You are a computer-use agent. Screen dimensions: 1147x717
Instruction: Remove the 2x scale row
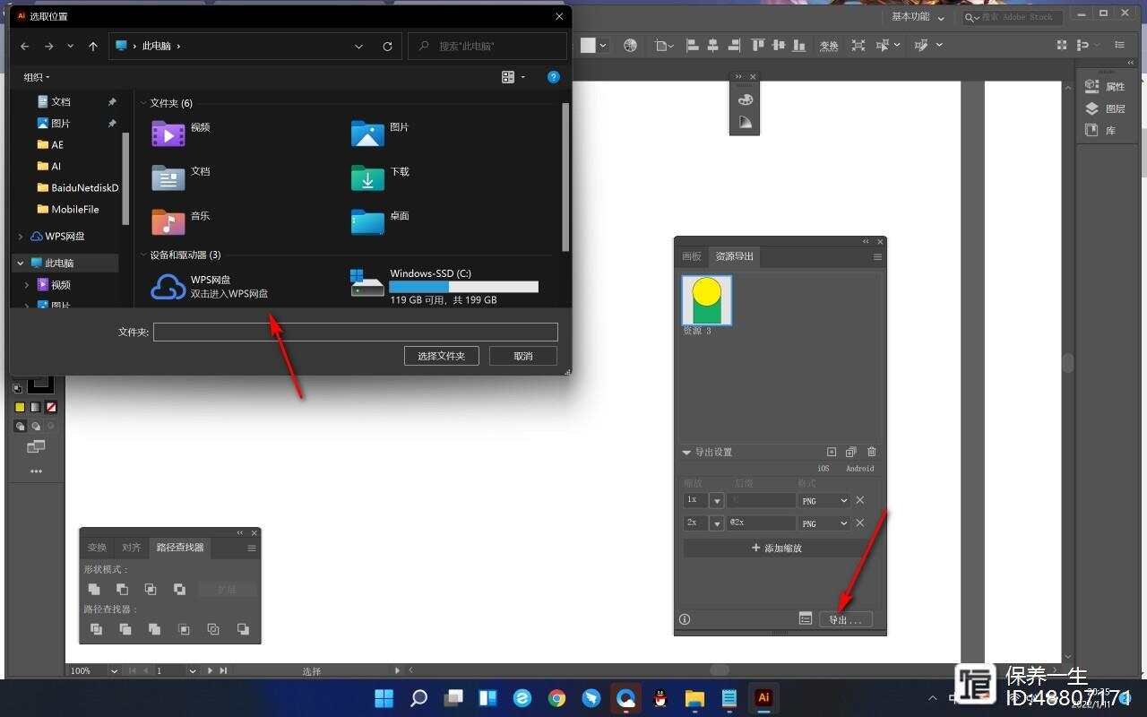tap(860, 523)
